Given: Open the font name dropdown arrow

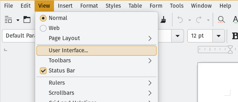Looking at the screenshot, I should coord(177,36).
